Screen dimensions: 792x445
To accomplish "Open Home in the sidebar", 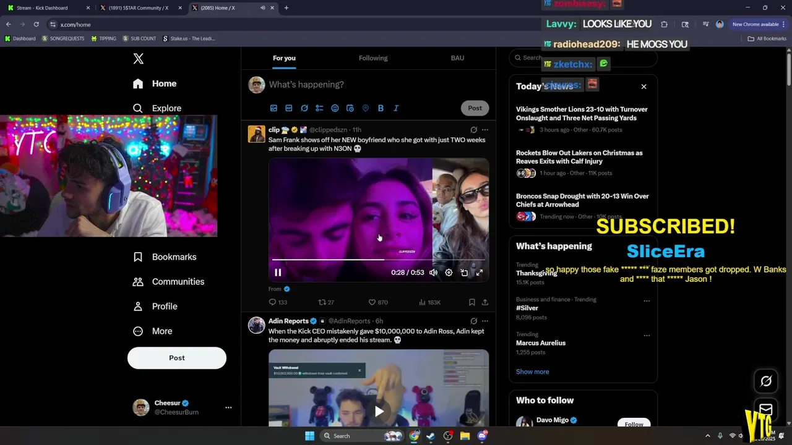I will tap(155, 83).
